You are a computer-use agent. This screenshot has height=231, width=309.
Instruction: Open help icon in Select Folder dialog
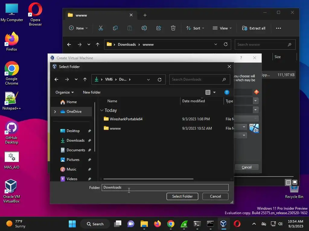click(x=227, y=92)
